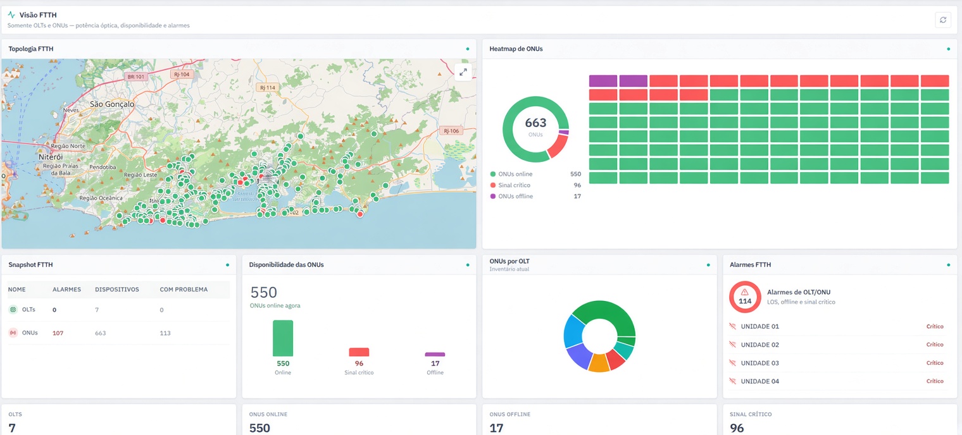This screenshot has width=962, height=435.
Task: Click the status dot on Topologia FTTH panel
Action: click(x=468, y=49)
